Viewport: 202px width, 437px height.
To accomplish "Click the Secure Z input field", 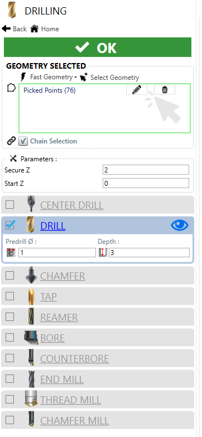I will click(x=146, y=170).
